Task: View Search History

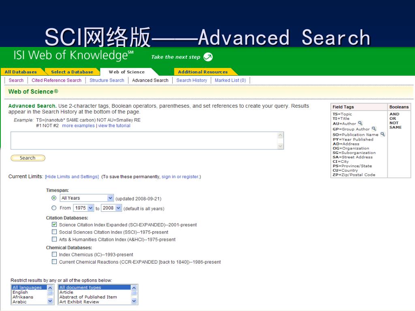Action: (192, 80)
